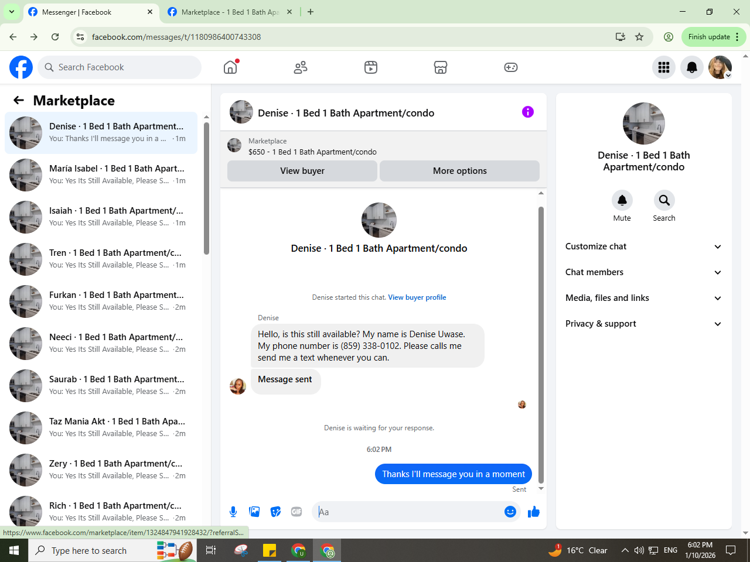Click the browser address bar URL
Screen dimensions: 750x562
[x=176, y=37]
